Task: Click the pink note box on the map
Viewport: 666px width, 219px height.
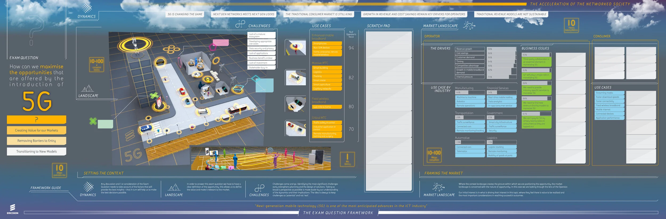Action: pos(221,43)
